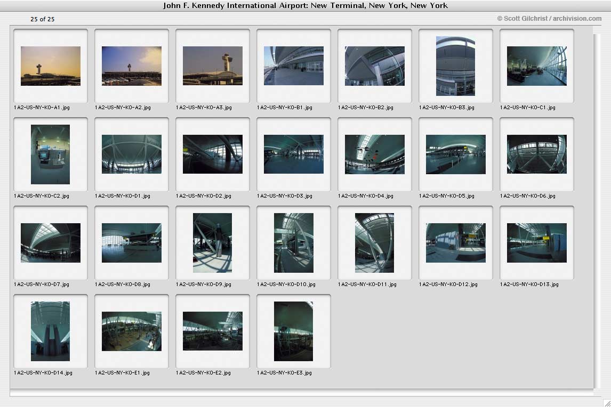Select the file name text '1A2-US-NY-KO-D14.jpg'
The width and height of the screenshot is (611, 407).
(43, 373)
